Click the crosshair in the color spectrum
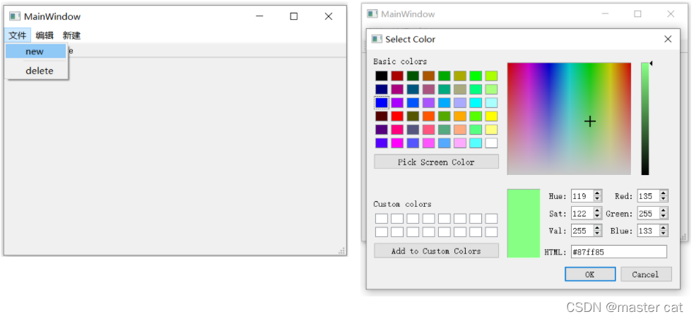This screenshot has height=319, width=694. (590, 121)
